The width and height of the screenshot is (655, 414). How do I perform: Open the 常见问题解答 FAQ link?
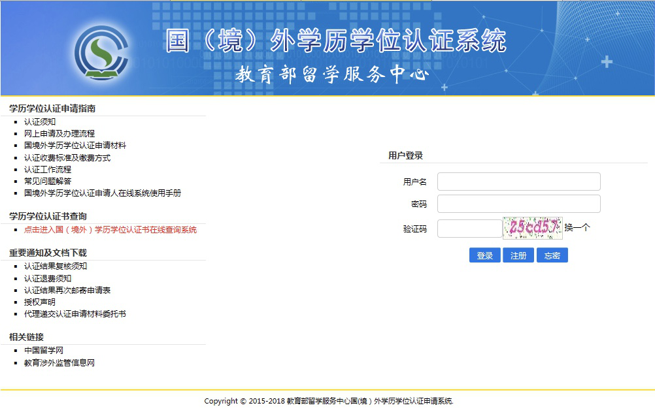[x=48, y=181]
